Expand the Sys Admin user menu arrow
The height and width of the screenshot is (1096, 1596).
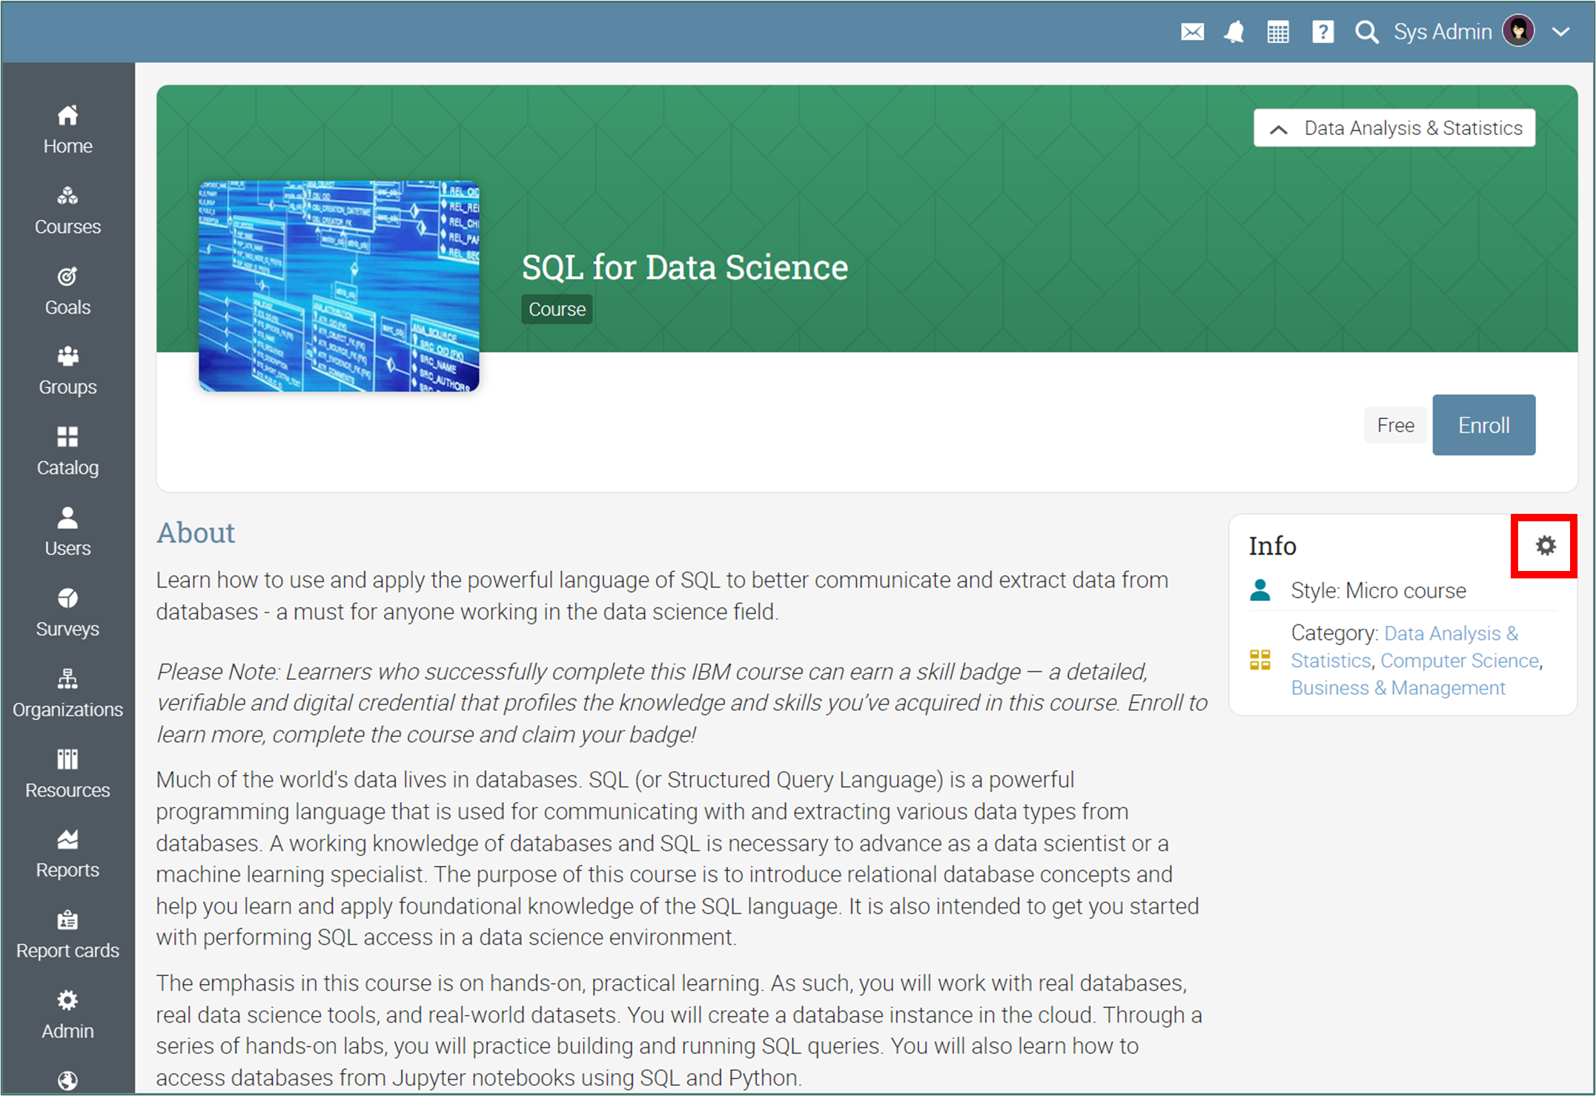1561,32
